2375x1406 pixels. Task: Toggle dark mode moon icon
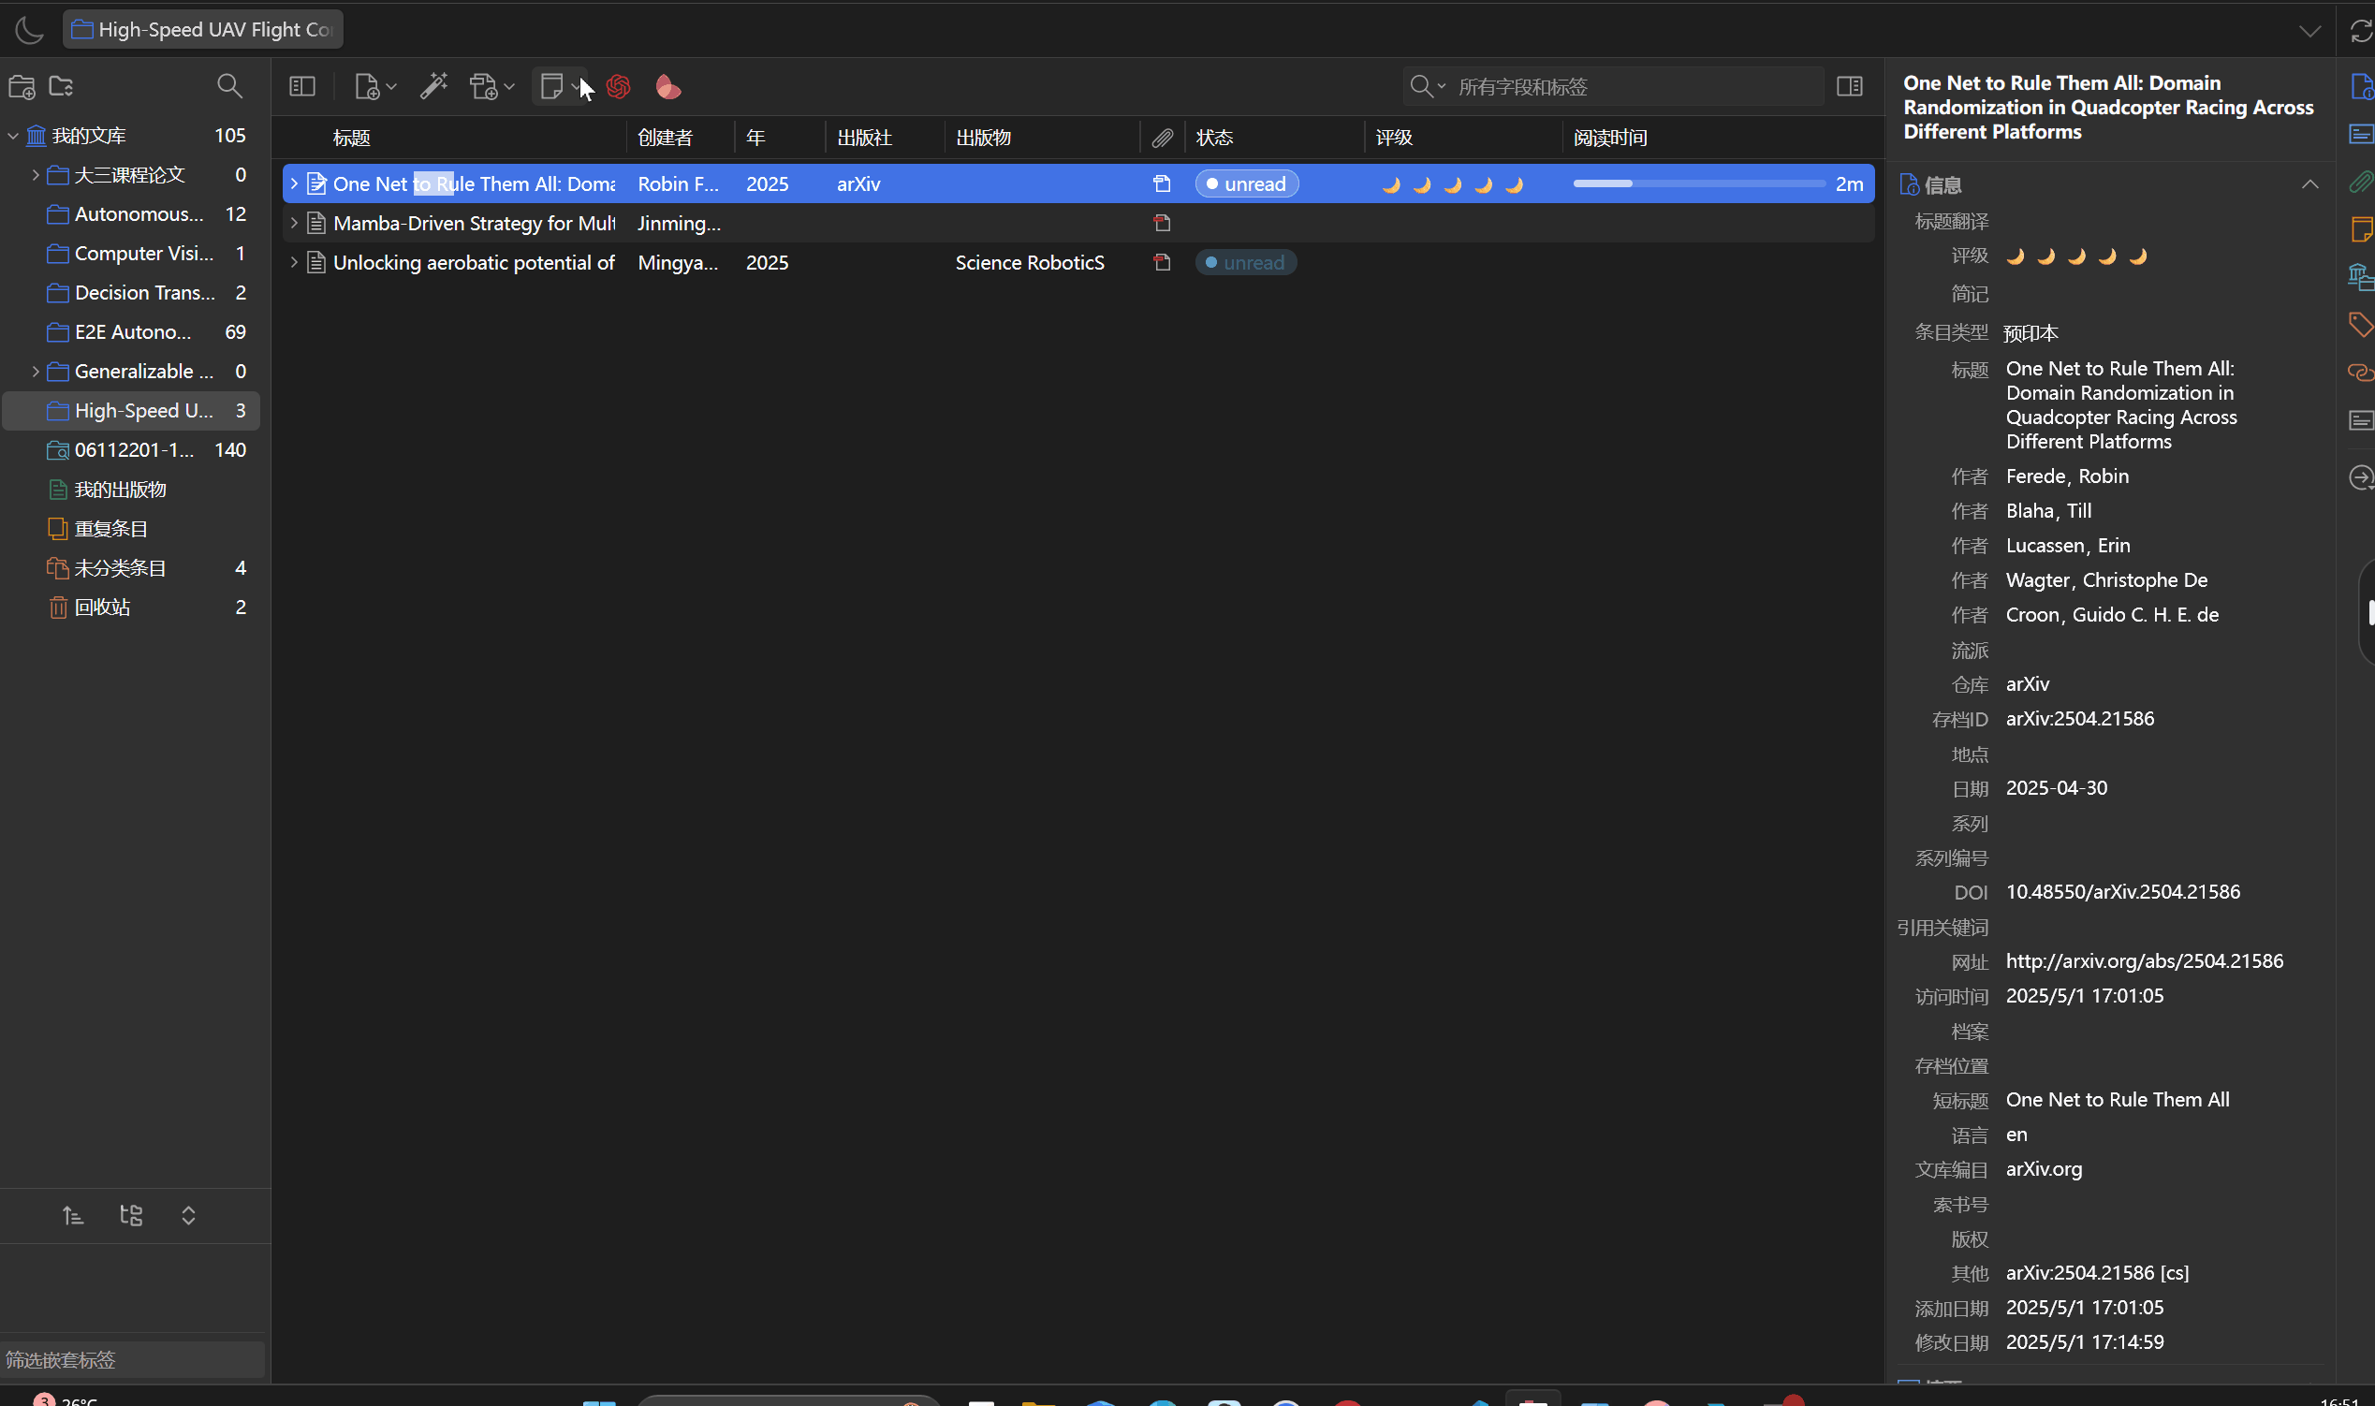29,30
